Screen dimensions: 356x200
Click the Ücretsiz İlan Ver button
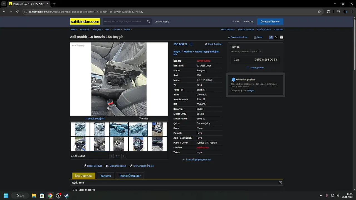[270, 22]
